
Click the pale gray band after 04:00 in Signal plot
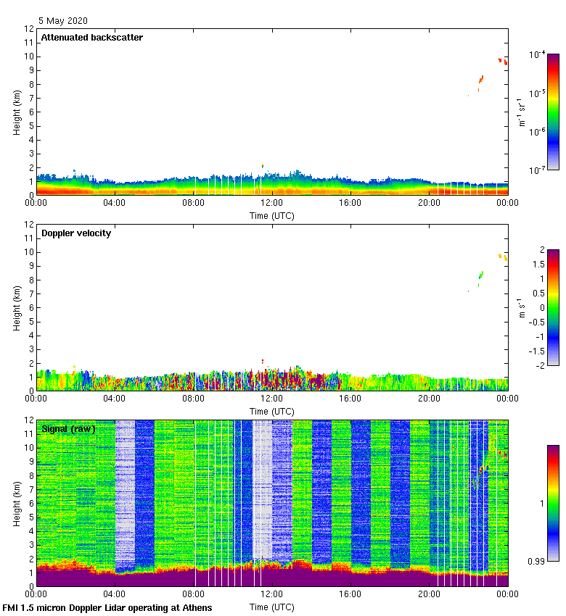[x=125, y=493]
